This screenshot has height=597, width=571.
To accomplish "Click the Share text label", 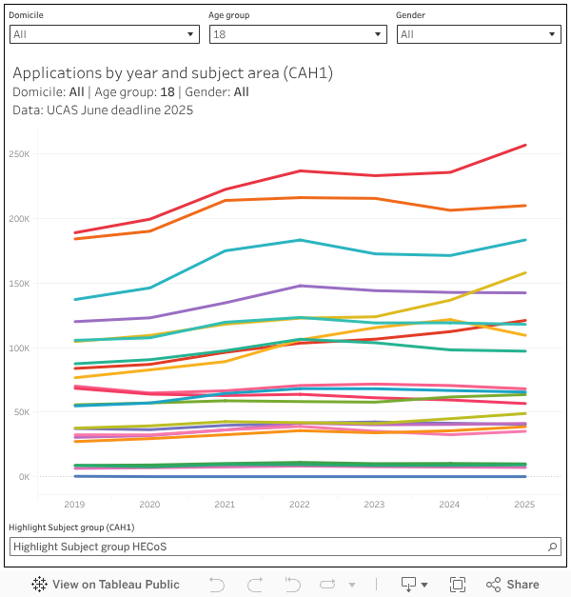I will click(522, 584).
